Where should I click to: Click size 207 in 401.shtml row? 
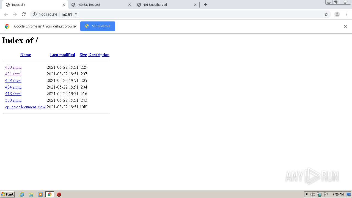[84, 74]
